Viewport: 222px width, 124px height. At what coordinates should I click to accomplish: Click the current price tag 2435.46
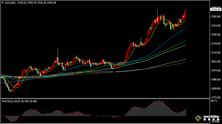point(216,9)
